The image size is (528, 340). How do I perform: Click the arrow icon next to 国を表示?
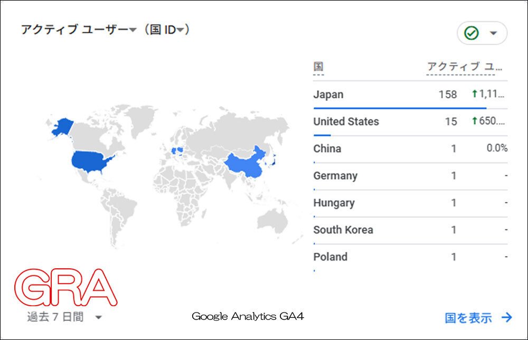pos(507,317)
